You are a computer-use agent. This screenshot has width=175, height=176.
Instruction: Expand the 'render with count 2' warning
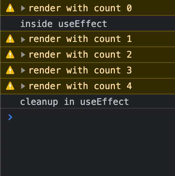click(x=23, y=55)
